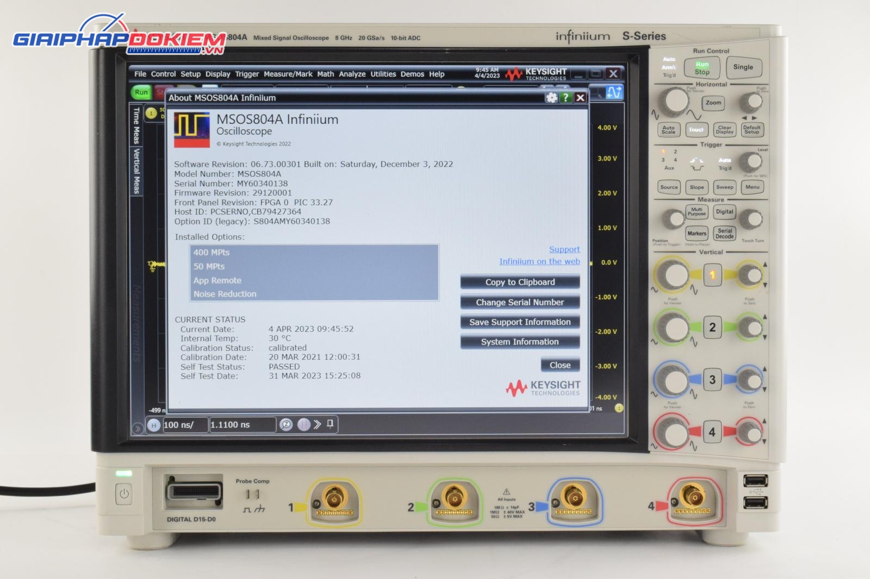Image resolution: width=870 pixels, height=579 pixels.
Task: Close the About MSOS804A Infiniium dialog with X
Action: (x=580, y=98)
